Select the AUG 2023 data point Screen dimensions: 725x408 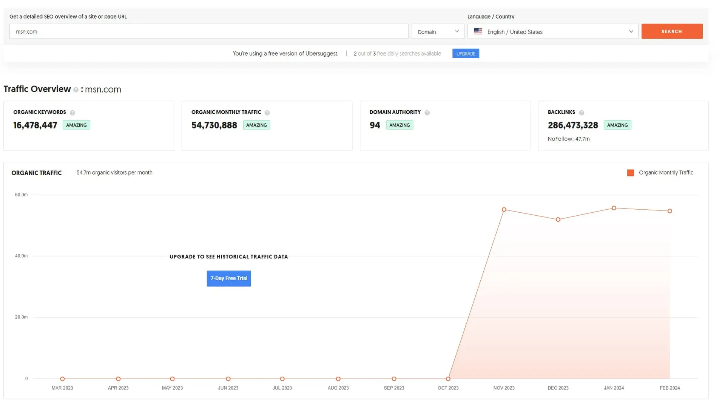(x=338, y=379)
